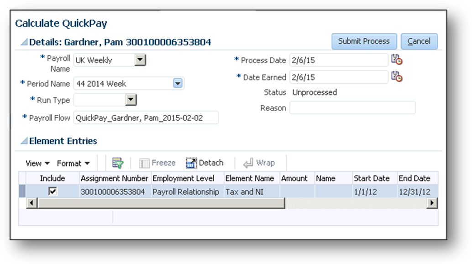This screenshot has height=264, width=472.
Task: Click the 1/1/12 start date cell
Action: tap(375, 191)
